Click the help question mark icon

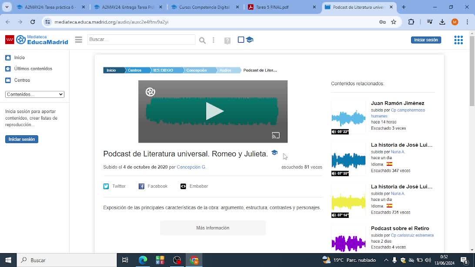click(x=227, y=40)
